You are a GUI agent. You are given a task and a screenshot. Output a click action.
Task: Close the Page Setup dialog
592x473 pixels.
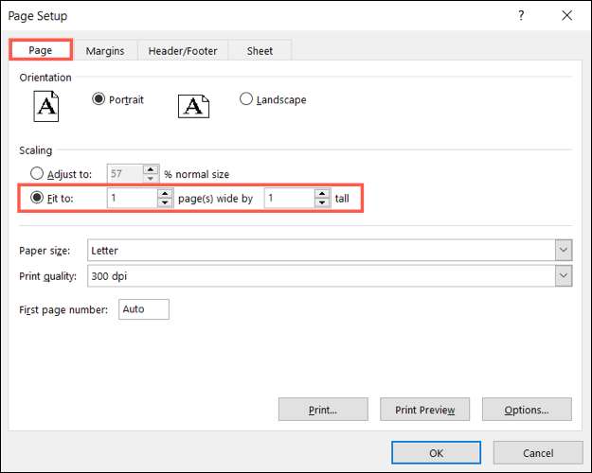[566, 16]
